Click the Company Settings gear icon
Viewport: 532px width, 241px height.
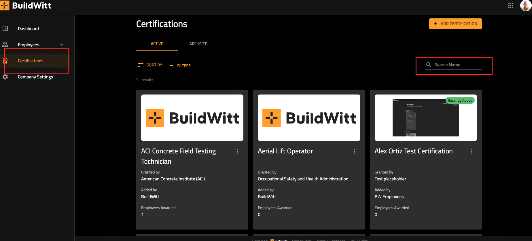[5, 77]
